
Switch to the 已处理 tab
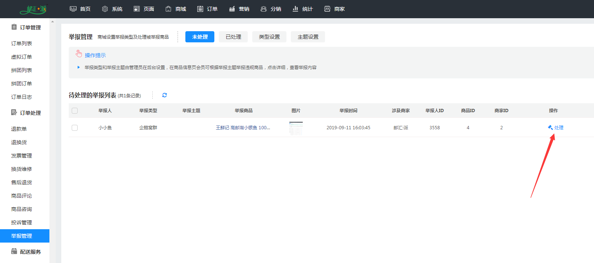click(233, 37)
